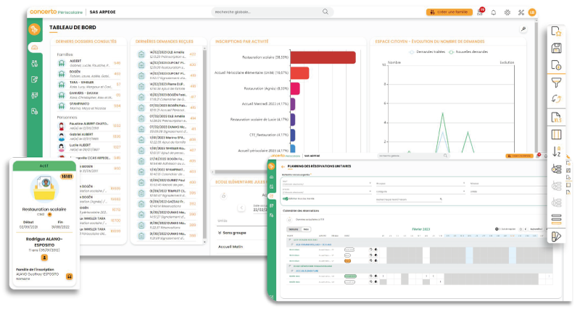
Task: Click the refresh arrows icon in floating toolbar
Action: point(556,99)
